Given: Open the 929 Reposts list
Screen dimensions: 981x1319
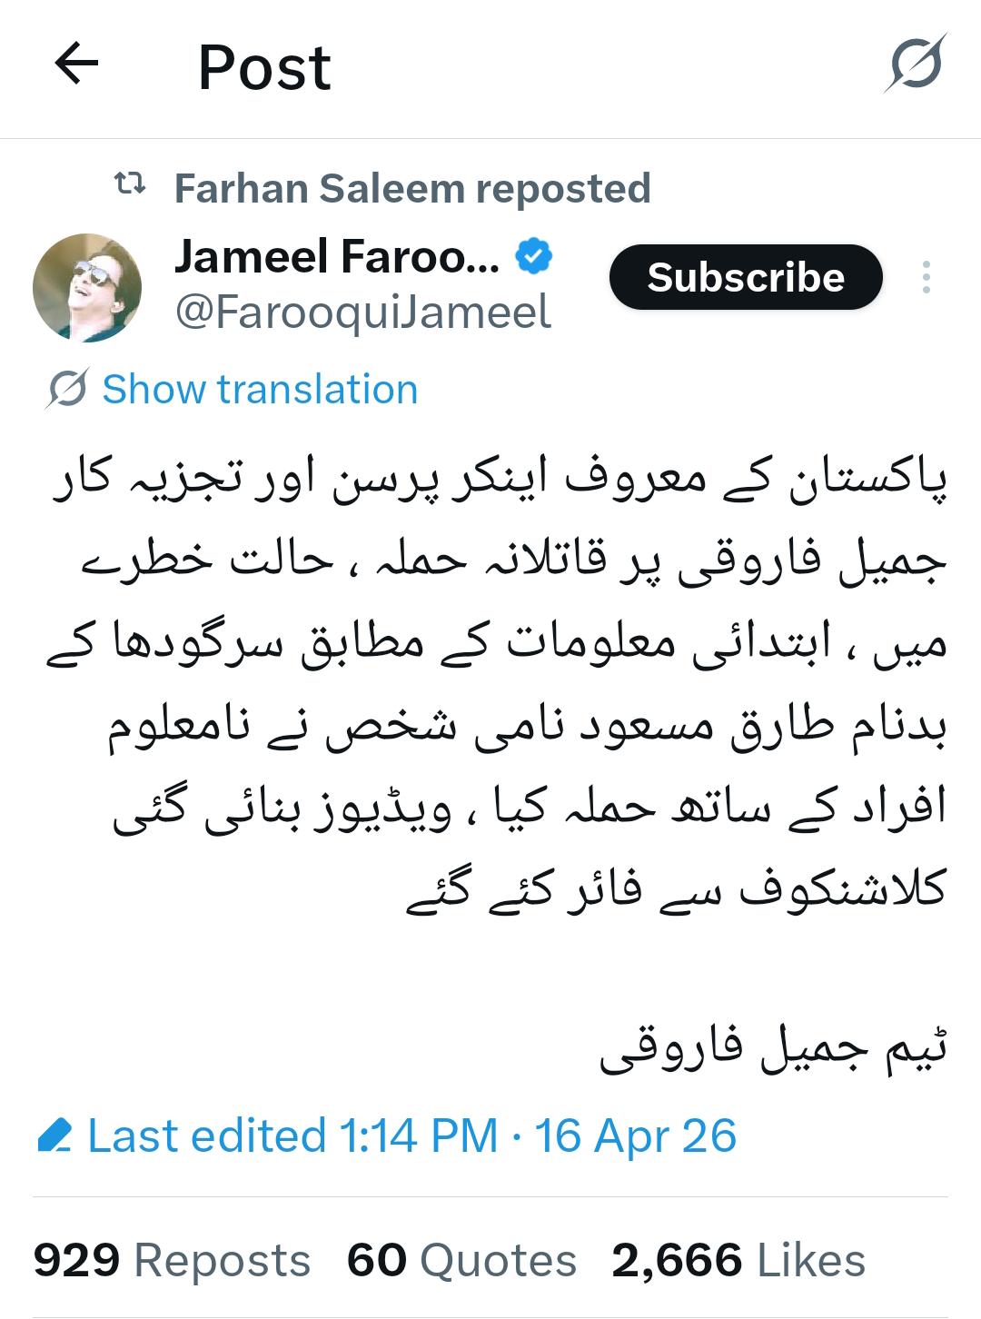Looking at the screenshot, I should click(x=172, y=1261).
